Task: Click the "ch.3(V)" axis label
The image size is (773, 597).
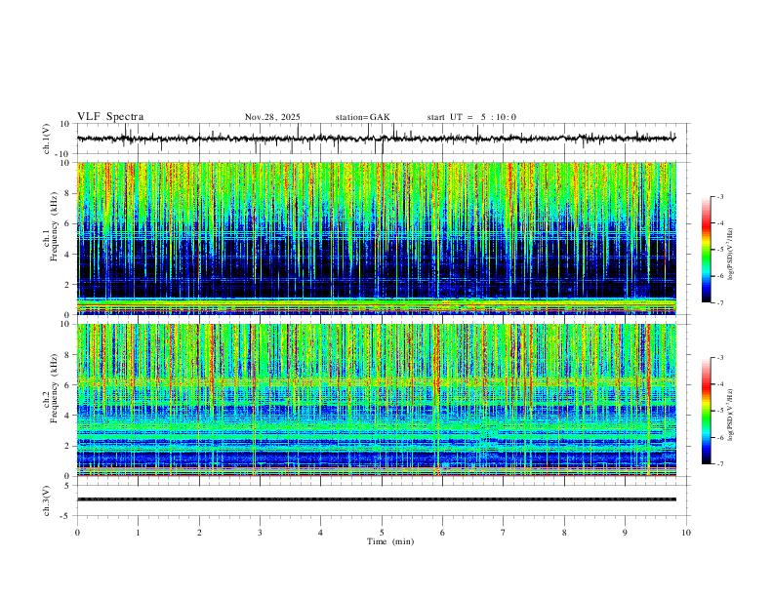Action: [x=47, y=500]
